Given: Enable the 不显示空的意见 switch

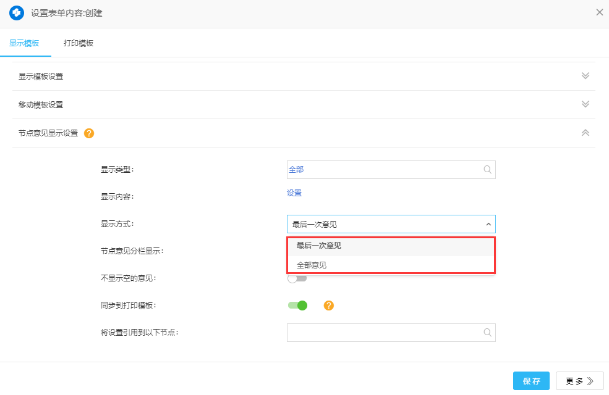Looking at the screenshot, I should point(297,278).
